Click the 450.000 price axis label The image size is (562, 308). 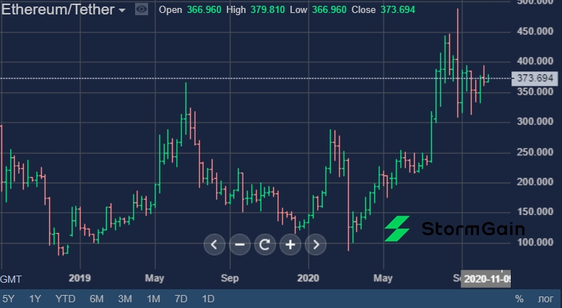coord(535,32)
